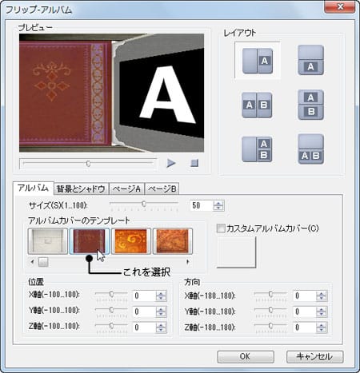Click the direction Z axis value field
The width and height of the screenshot is (360, 373).
[305, 327]
